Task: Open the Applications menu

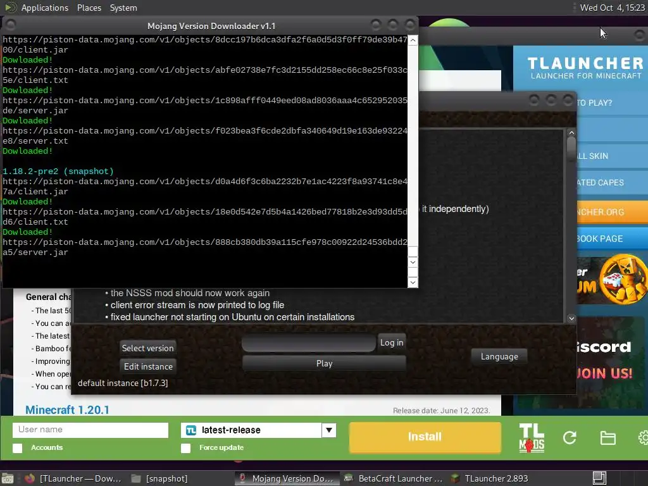Action: [x=45, y=8]
